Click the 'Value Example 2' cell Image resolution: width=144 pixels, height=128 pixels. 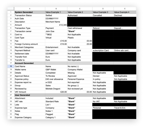click(80, 12)
